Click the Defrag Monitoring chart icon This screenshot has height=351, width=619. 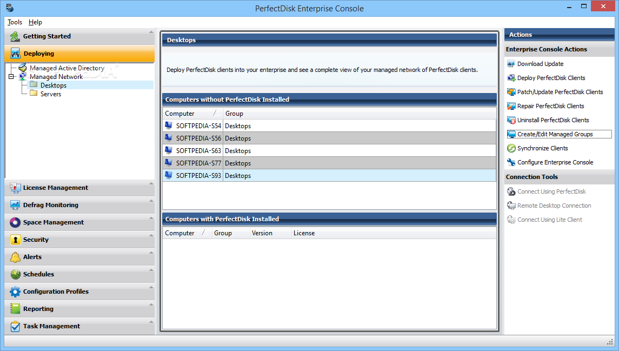point(15,205)
